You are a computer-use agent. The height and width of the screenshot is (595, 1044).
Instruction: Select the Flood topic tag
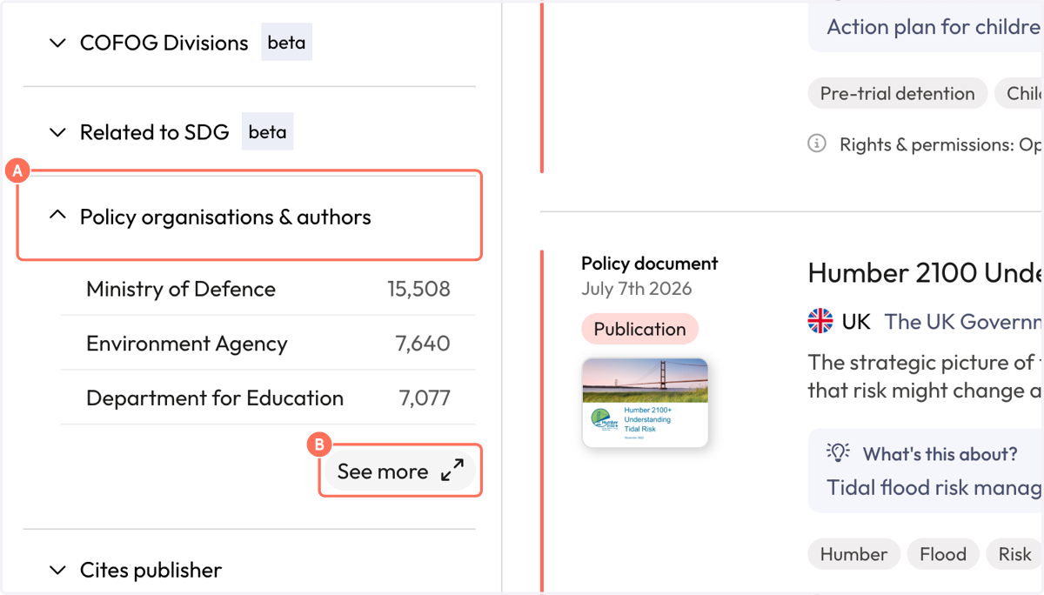(943, 554)
